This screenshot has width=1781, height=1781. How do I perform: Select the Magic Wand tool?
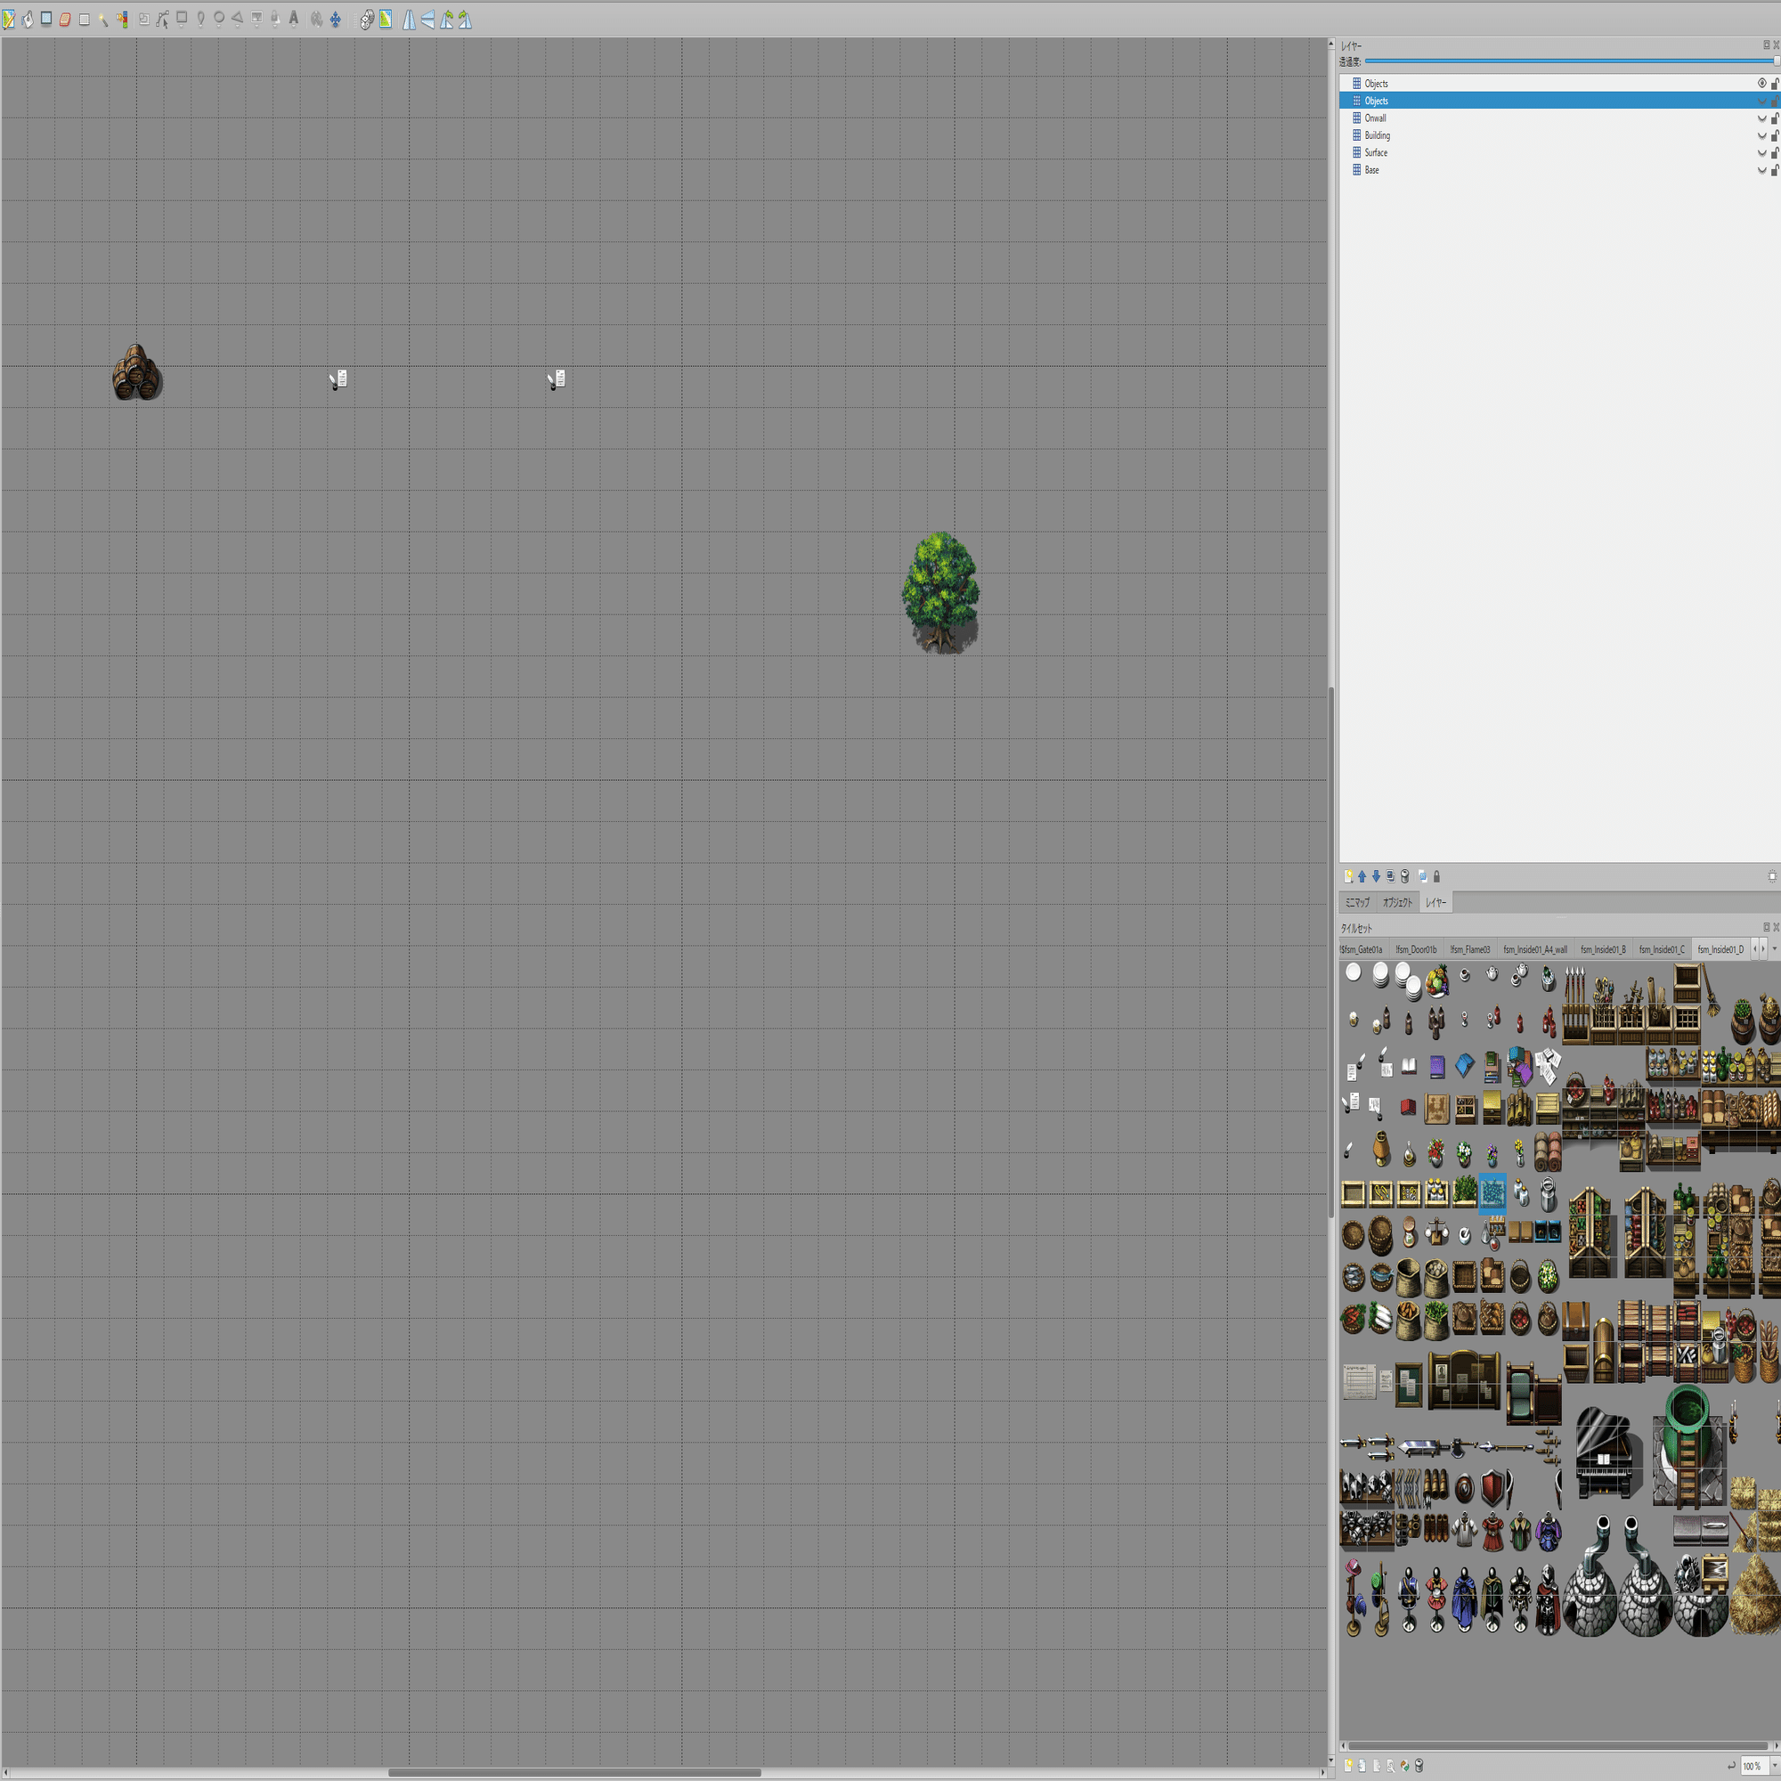coord(103,20)
